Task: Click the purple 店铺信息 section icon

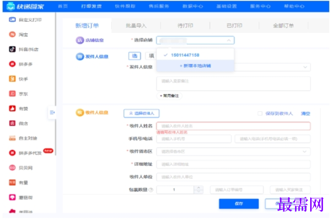Action: coord(80,40)
